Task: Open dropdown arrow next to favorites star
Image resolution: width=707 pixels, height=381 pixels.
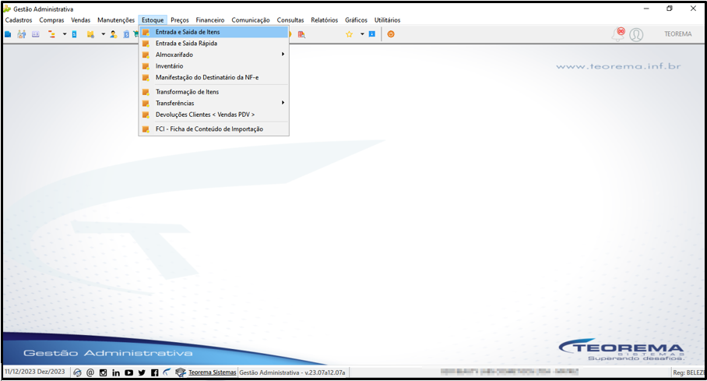Action: [362, 34]
